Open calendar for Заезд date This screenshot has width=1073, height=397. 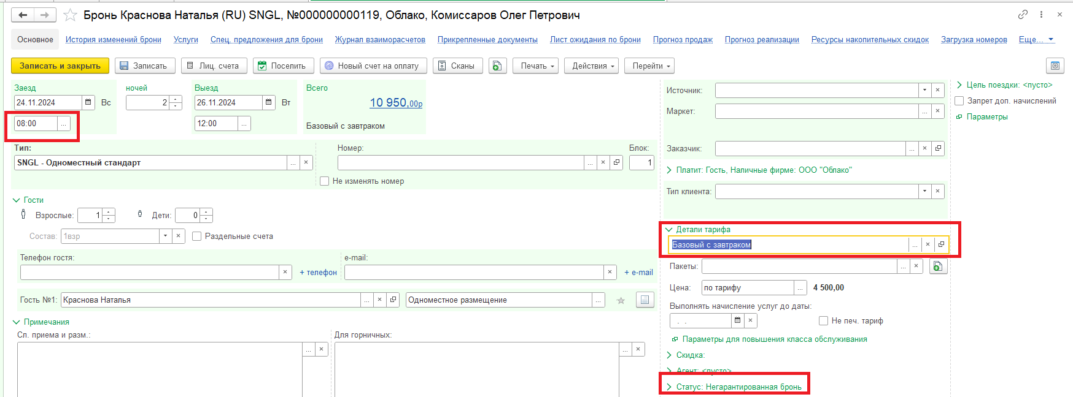coord(88,102)
